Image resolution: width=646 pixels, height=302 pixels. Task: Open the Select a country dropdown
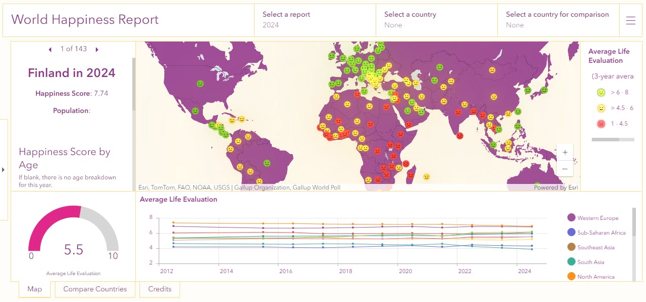pyautogui.click(x=436, y=20)
